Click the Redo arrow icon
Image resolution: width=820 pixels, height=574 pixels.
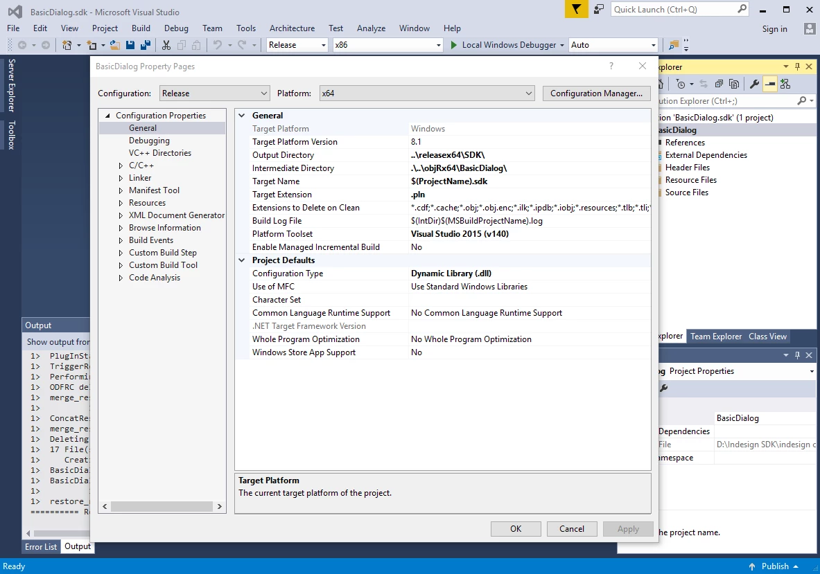pos(242,45)
